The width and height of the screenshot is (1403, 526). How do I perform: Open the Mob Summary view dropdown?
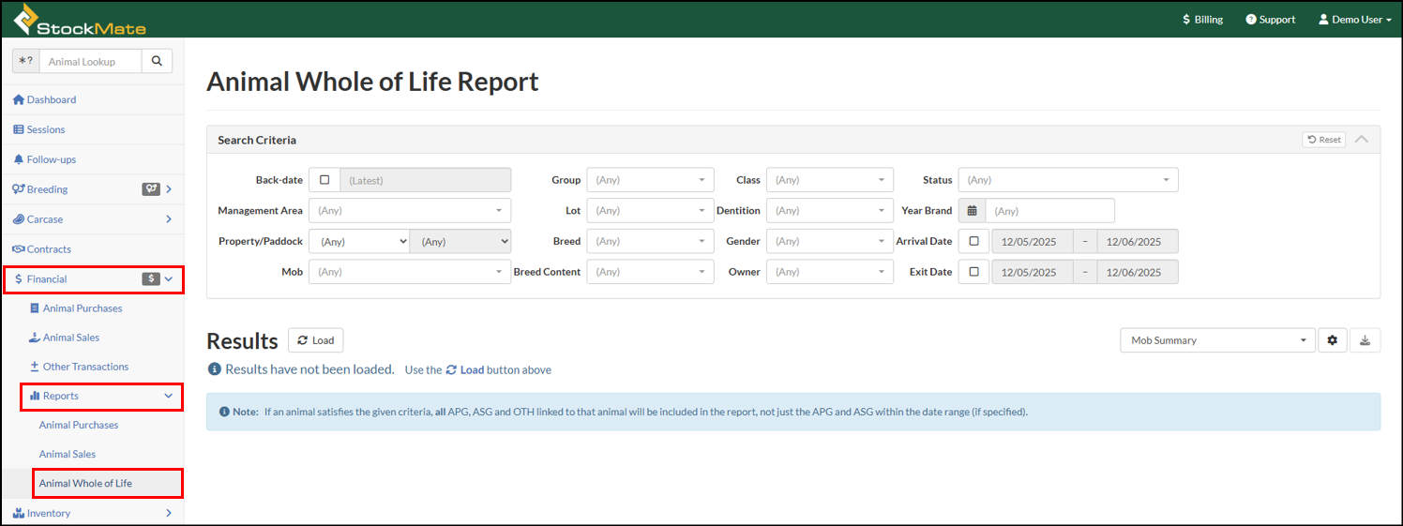click(x=1218, y=340)
